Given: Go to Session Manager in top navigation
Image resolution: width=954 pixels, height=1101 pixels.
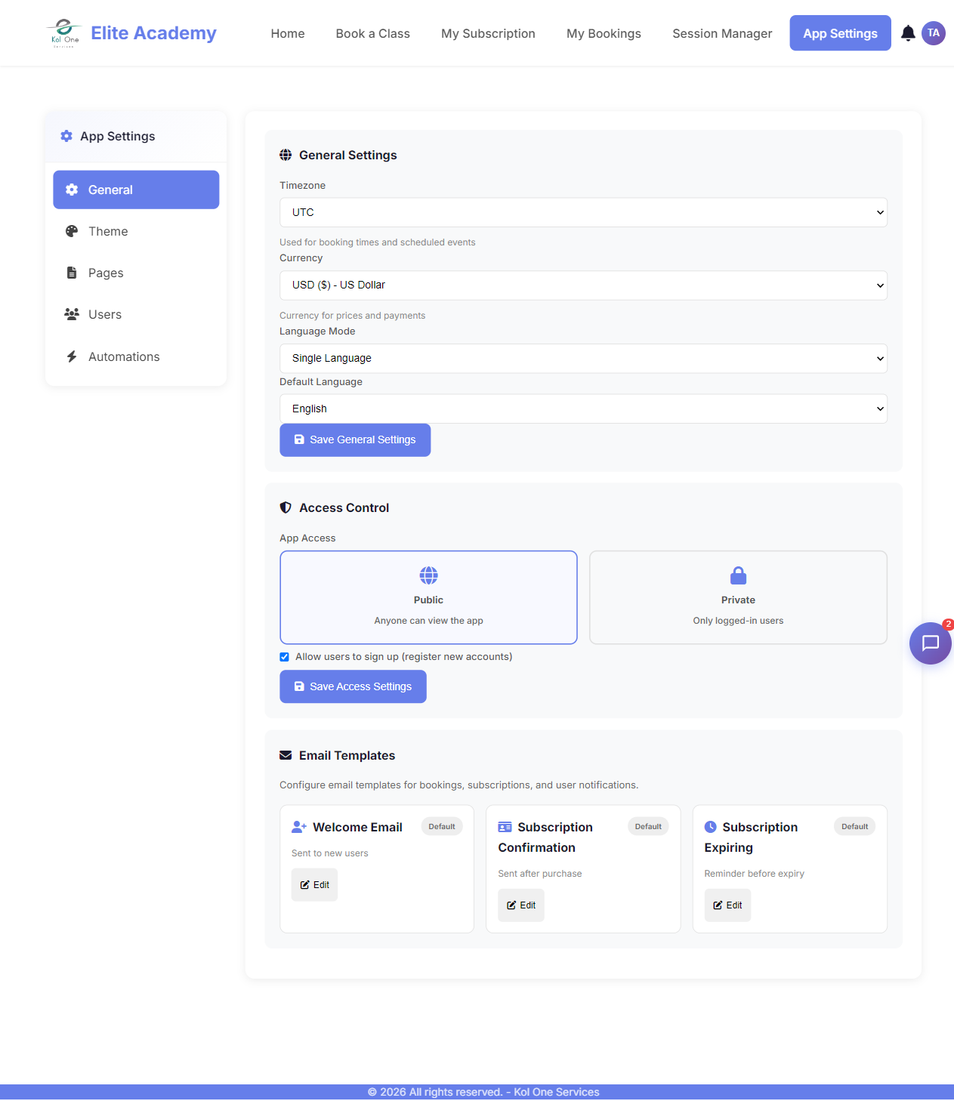Looking at the screenshot, I should pyautogui.click(x=722, y=34).
